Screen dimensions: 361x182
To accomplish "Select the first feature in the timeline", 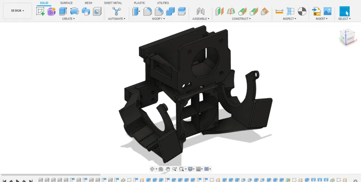I will [x=41, y=180].
